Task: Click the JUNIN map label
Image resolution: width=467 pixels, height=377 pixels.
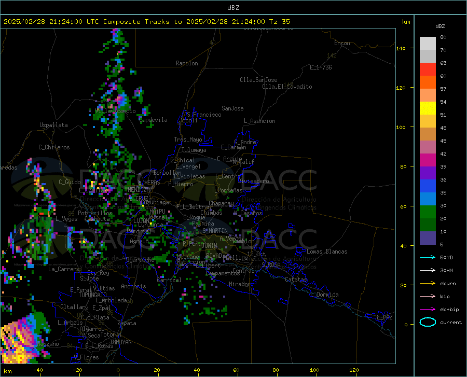Action: [210, 246]
